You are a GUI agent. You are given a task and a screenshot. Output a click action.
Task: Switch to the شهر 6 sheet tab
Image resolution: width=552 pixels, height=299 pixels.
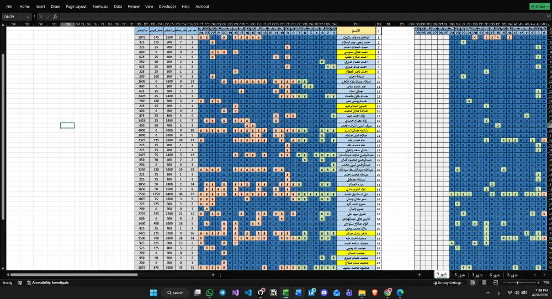coord(495,275)
